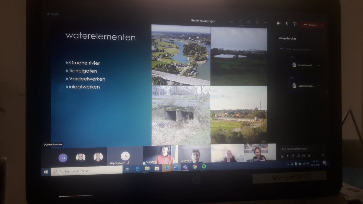Viewport: 363px width, 204px height.
Task: Switch to Word on the taskbar
Action: (176, 167)
